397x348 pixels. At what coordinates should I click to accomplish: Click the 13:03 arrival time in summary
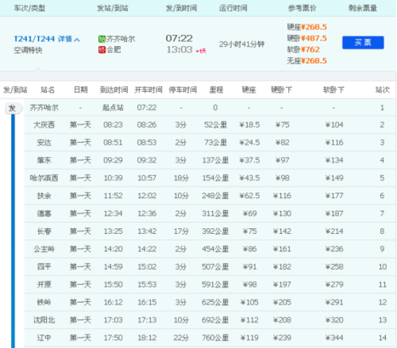click(x=179, y=50)
